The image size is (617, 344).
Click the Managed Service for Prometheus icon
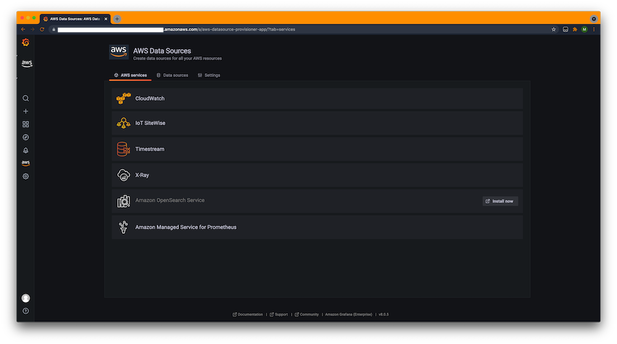[x=123, y=227]
